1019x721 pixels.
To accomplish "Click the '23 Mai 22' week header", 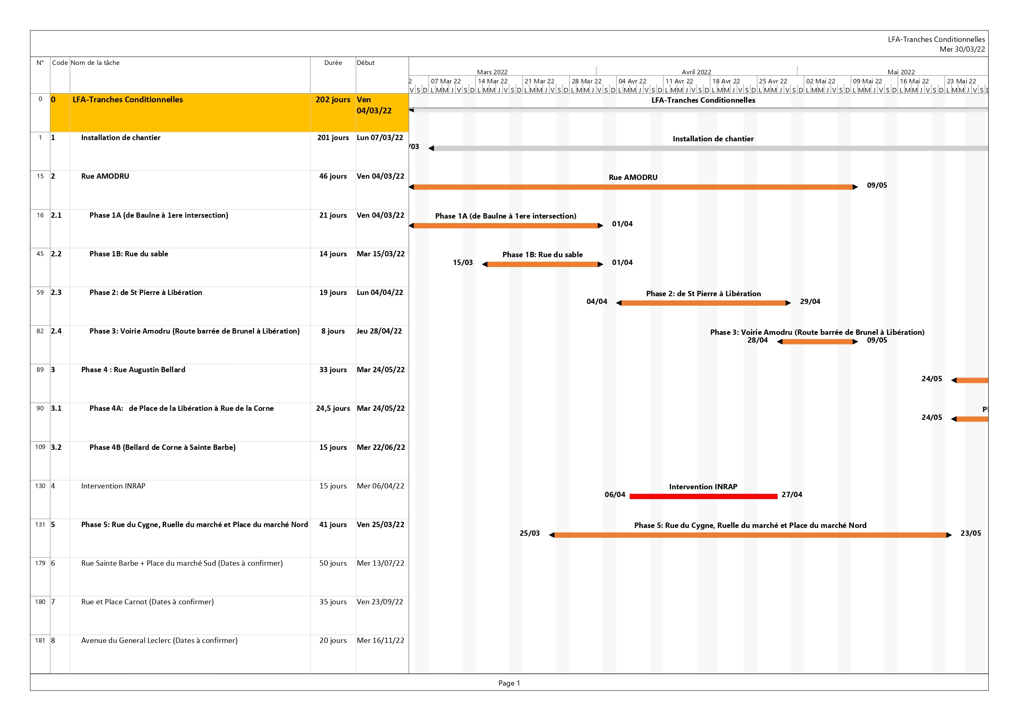I will (x=961, y=81).
